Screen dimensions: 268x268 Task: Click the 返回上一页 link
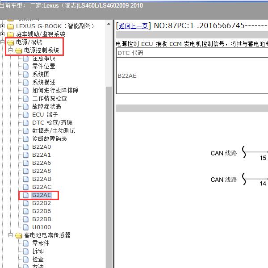point(133,26)
